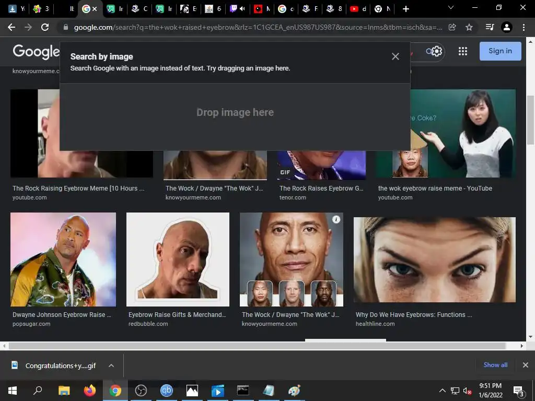Open qBittorrent from the taskbar

click(167, 391)
